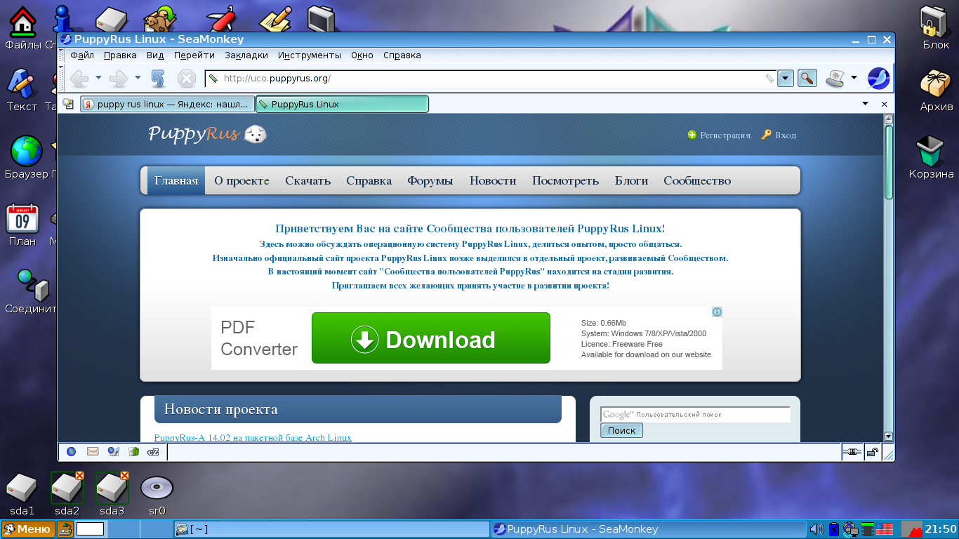This screenshot has width=959, height=539.
Task: Expand the URL bar history dropdown
Action: (786, 79)
